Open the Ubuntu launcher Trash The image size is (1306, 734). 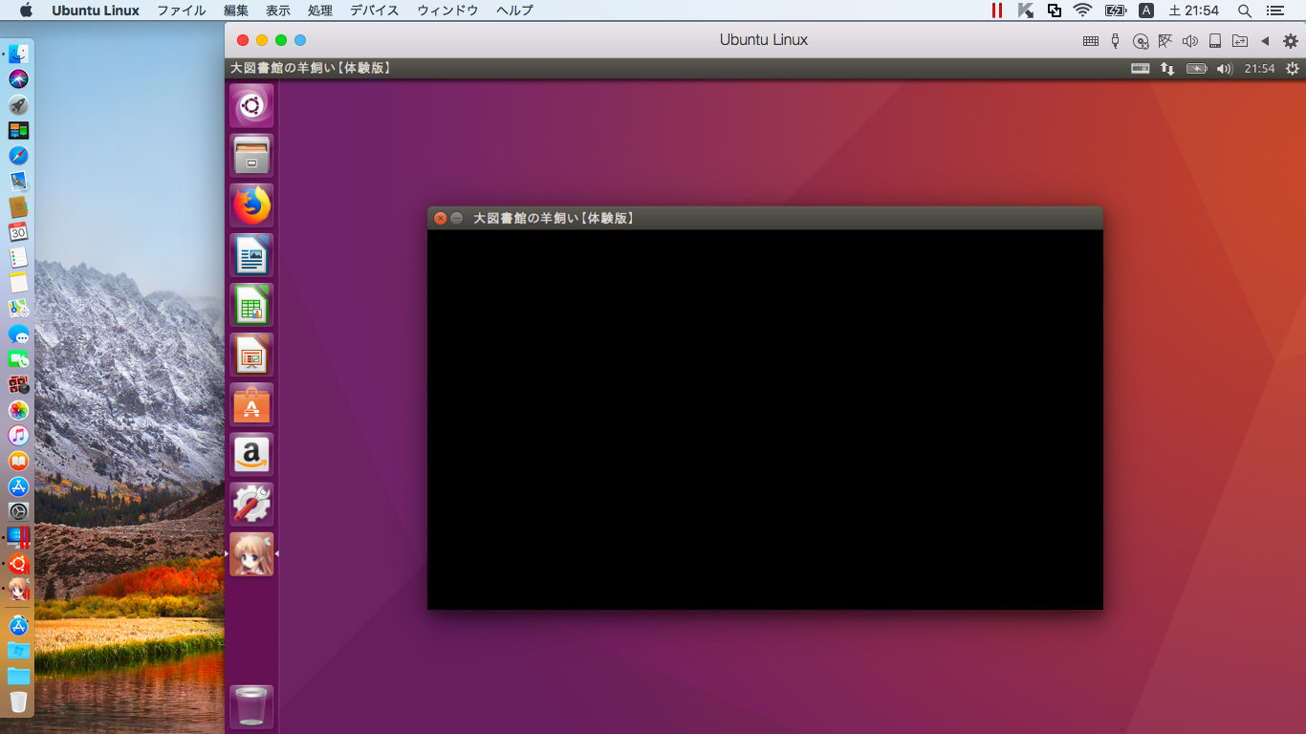pyautogui.click(x=251, y=707)
